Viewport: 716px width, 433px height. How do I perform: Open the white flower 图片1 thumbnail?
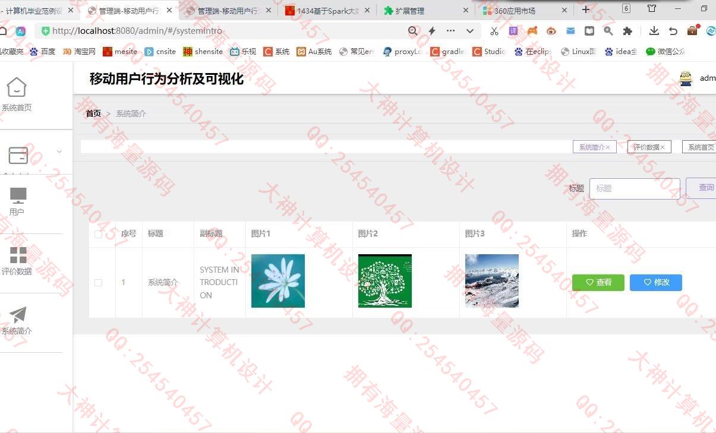pyautogui.click(x=278, y=281)
